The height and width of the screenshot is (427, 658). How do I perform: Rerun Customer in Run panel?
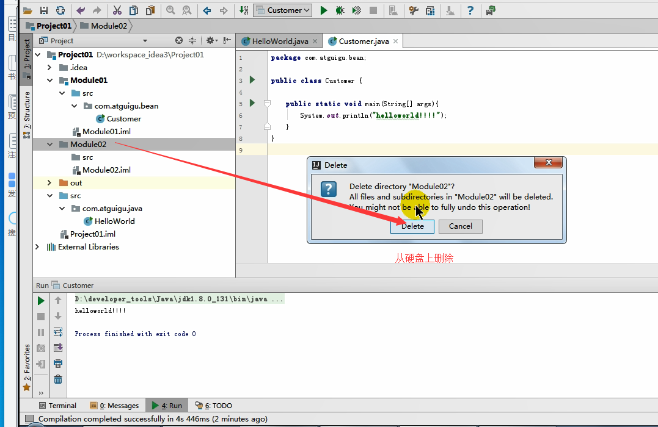click(x=41, y=301)
